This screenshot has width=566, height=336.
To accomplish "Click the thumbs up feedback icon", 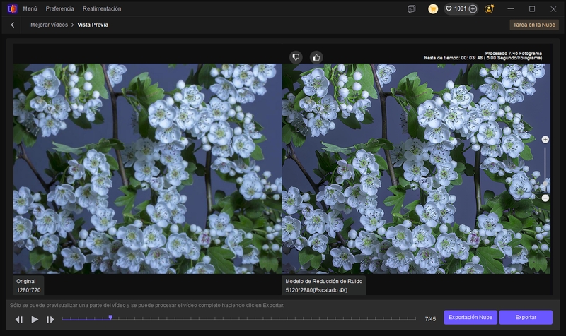I will click(x=316, y=56).
